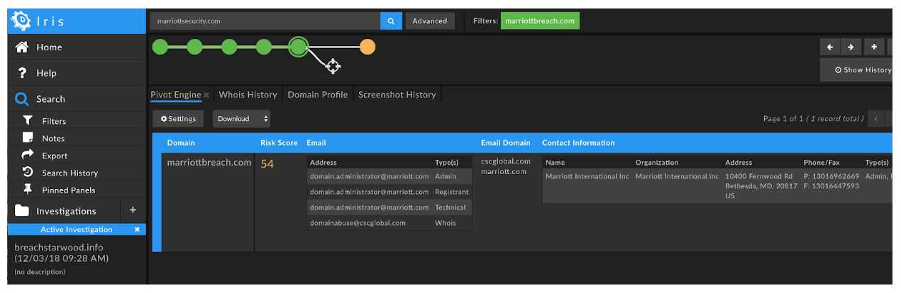Screen dimensions: 901x293
Task: Click phone number P: 13016962669
Action: point(831,176)
